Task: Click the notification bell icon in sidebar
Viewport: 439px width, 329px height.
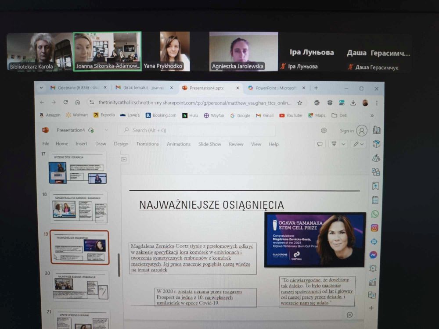Action: (373, 268)
